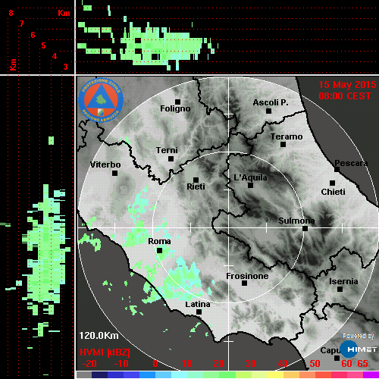Click the 3 km altitude axis label
Screen dimensions: 379x379
coord(65,67)
